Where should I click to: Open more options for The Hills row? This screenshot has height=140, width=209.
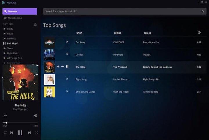(63, 67)
